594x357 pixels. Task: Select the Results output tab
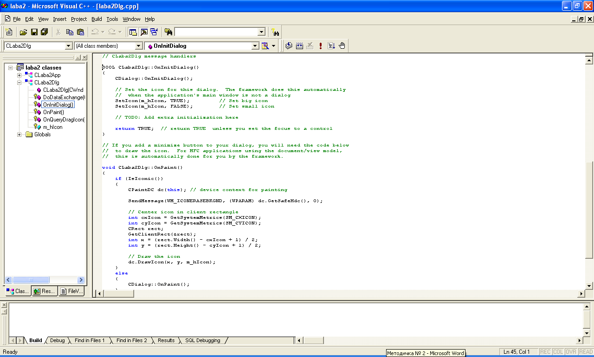166,340
